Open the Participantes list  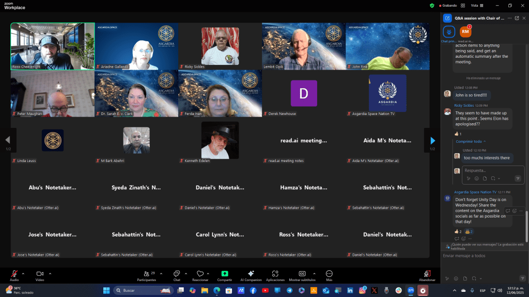(x=146, y=273)
